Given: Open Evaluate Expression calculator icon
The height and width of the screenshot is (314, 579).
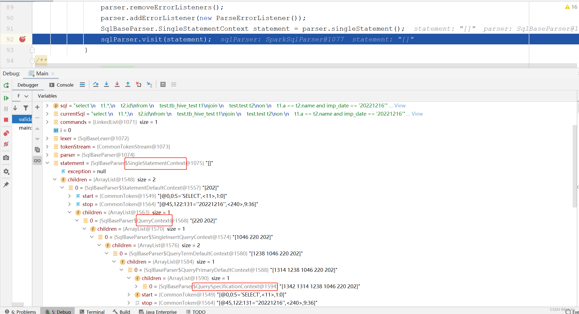Looking at the screenshot, I should [x=163, y=85].
